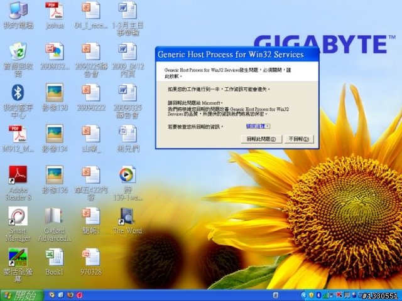Click the green signal bars tray icon
The image size is (402, 301).
[x=325, y=295]
